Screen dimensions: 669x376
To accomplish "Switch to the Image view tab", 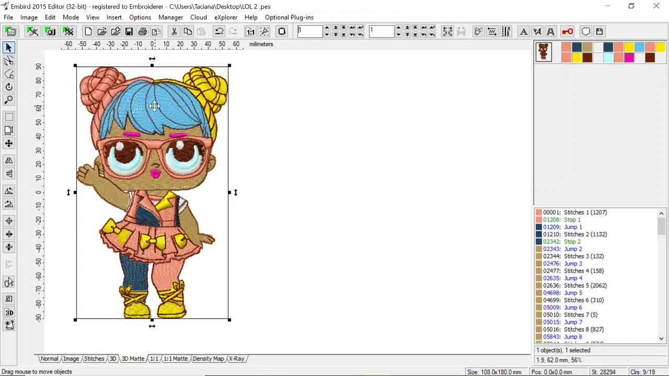I will point(71,359).
